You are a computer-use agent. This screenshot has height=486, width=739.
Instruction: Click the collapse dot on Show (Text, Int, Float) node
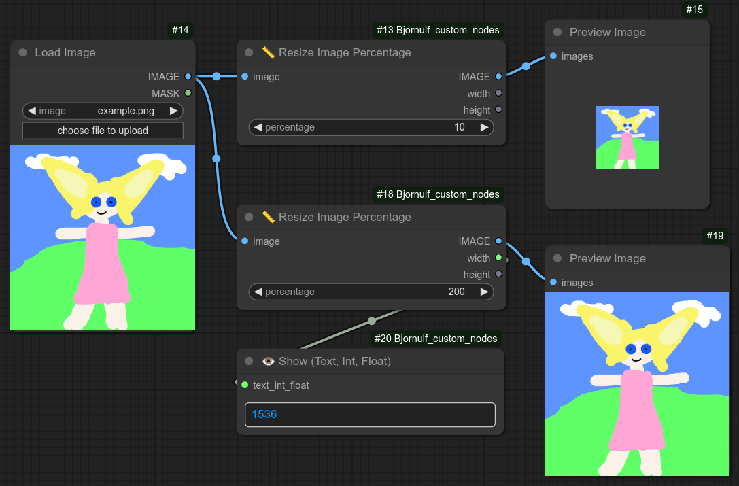pyautogui.click(x=249, y=361)
